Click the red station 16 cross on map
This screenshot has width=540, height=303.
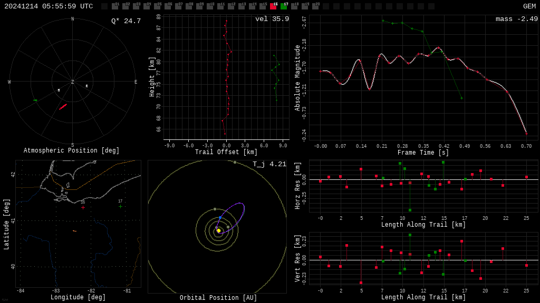click(x=83, y=207)
